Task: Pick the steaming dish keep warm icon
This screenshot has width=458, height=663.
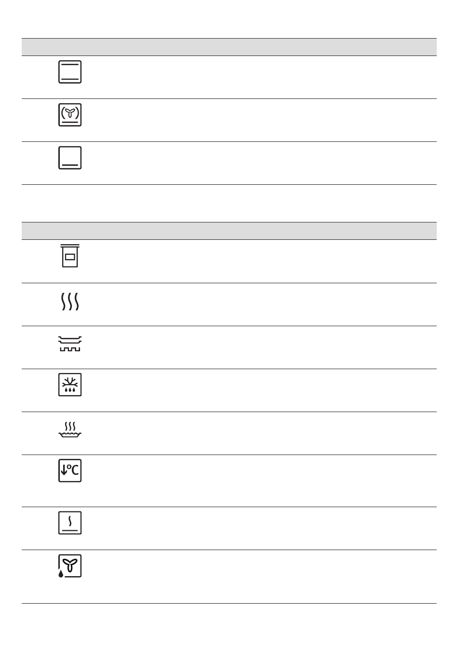Action: (x=70, y=429)
